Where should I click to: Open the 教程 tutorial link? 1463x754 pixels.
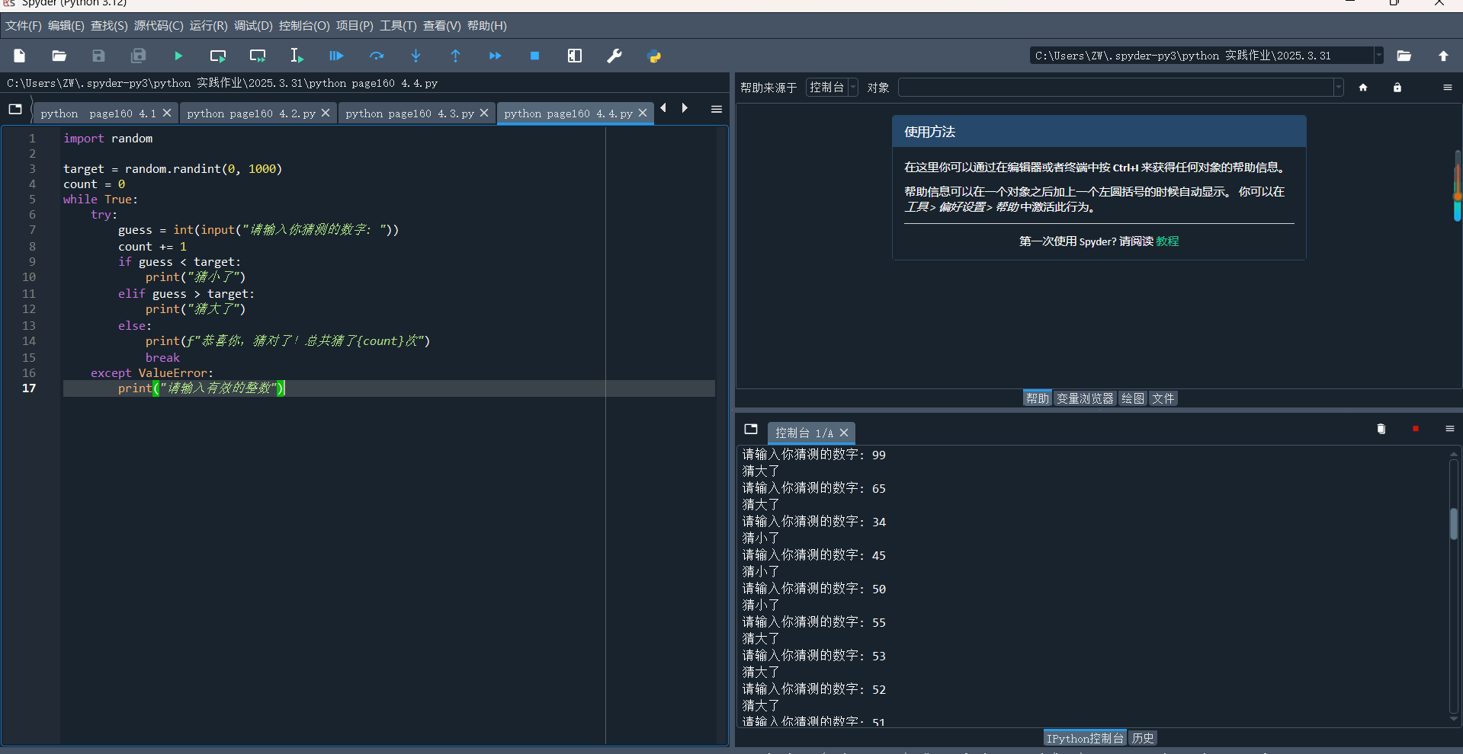1167,241
